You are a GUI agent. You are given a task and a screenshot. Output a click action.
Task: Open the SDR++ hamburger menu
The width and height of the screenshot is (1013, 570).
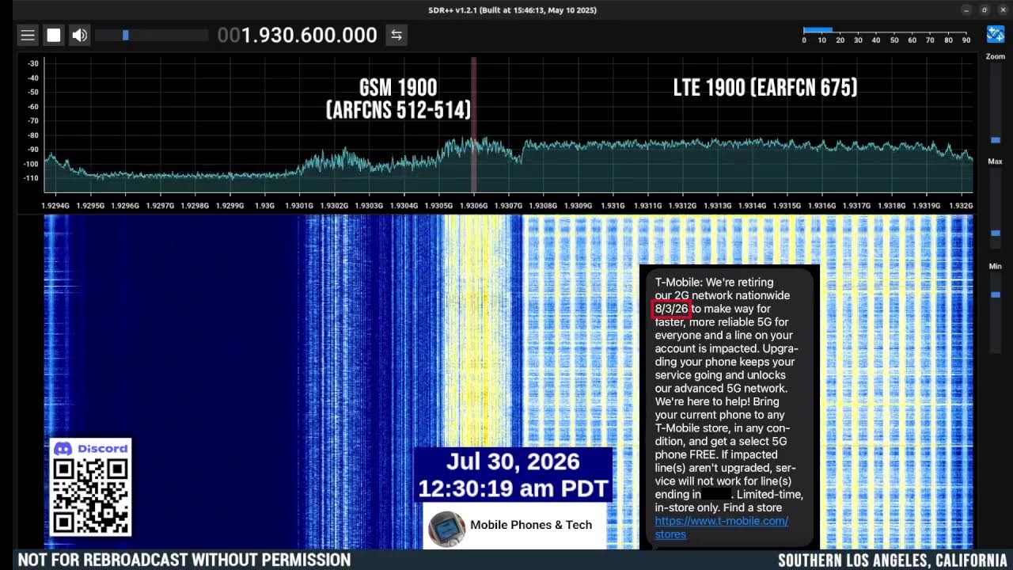[x=28, y=35]
